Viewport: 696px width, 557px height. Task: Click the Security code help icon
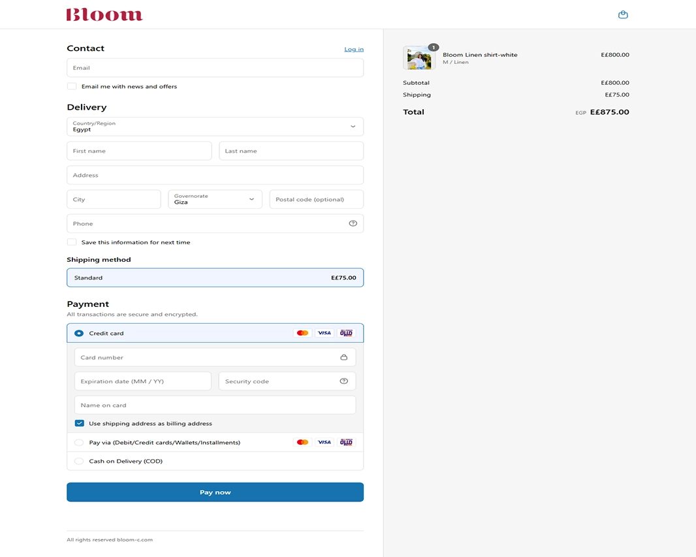[x=343, y=381]
